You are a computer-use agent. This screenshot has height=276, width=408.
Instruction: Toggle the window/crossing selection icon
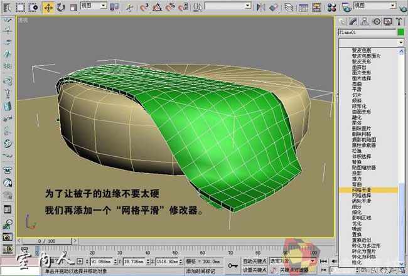[33, 8]
